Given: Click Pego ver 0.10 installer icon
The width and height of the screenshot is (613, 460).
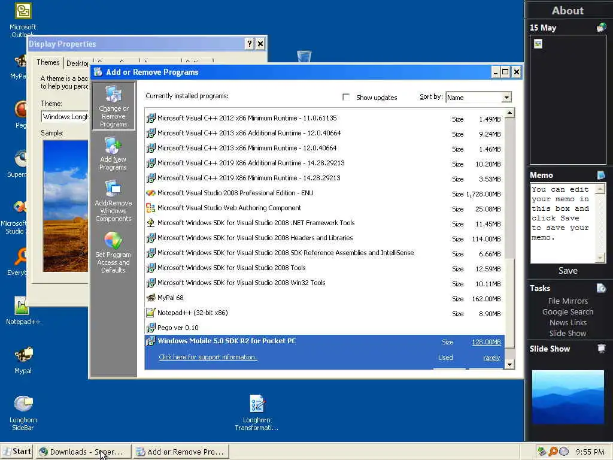Looking at the screenshot, I should (150, 328).
